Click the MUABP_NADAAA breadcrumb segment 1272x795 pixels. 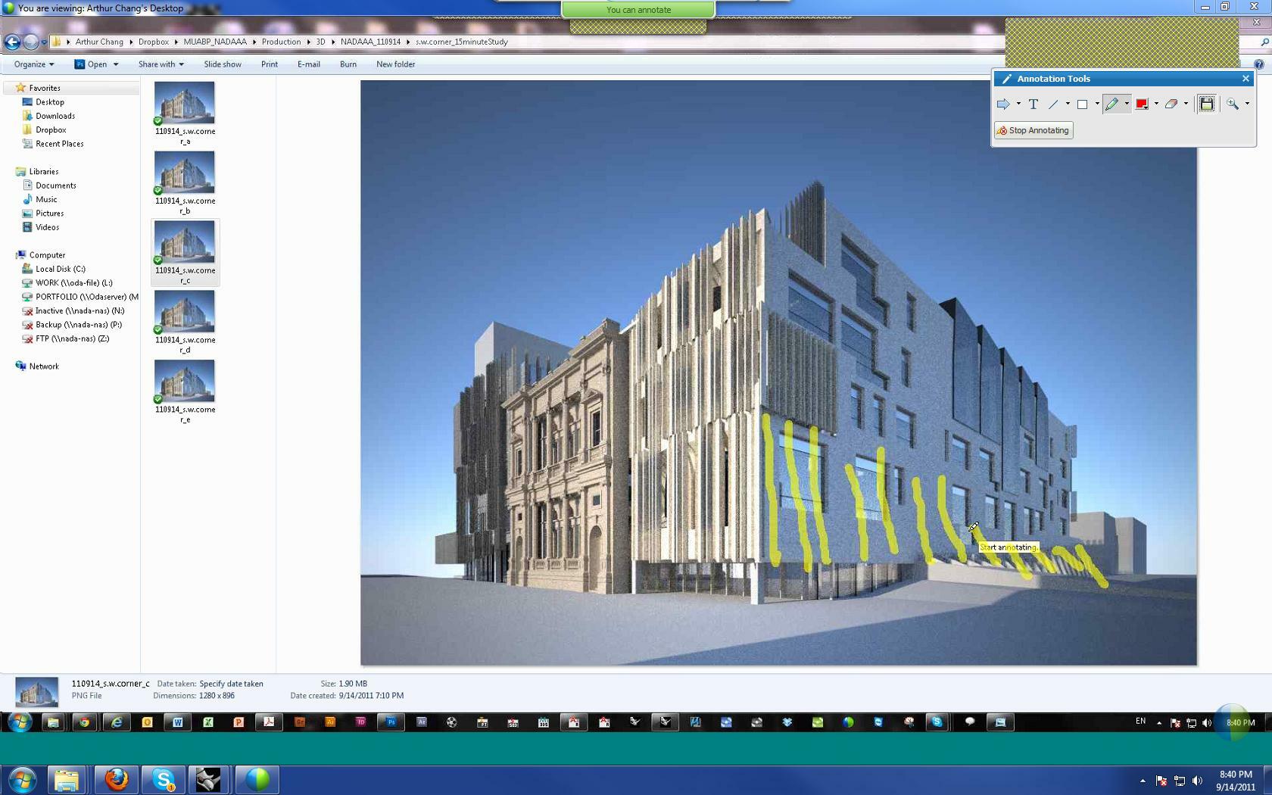215,42
